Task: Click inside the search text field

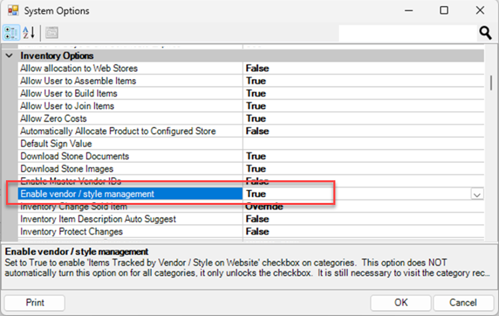Action: click(406, 33)
